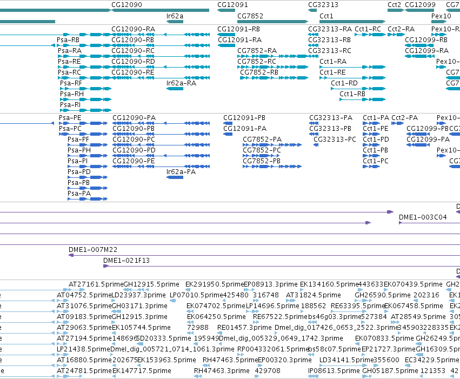Click the Psa-PF protein label
The height and width of the screenshot is (379, 460).
[78, 139]
